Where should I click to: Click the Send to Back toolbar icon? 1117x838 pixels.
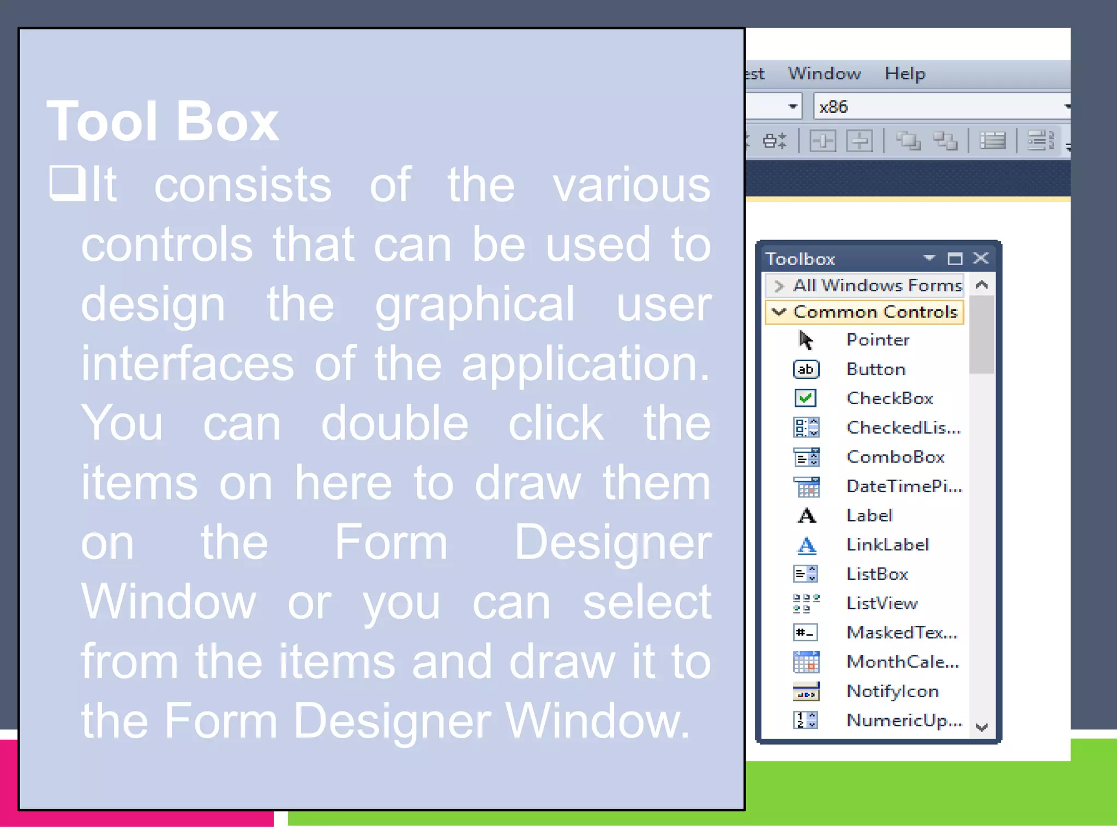click(x=945, y=141)
